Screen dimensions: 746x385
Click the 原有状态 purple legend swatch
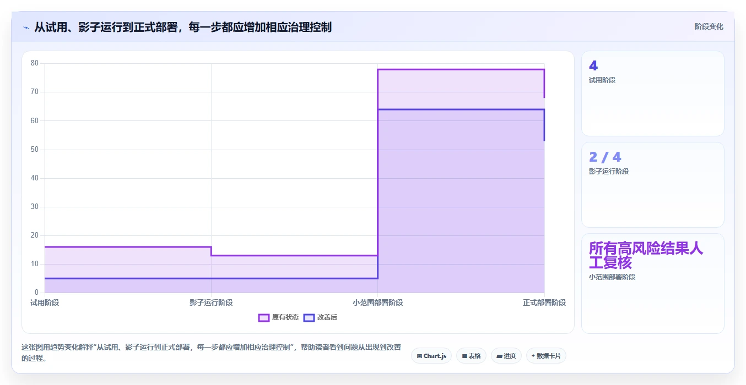click(x=264, y=317)
